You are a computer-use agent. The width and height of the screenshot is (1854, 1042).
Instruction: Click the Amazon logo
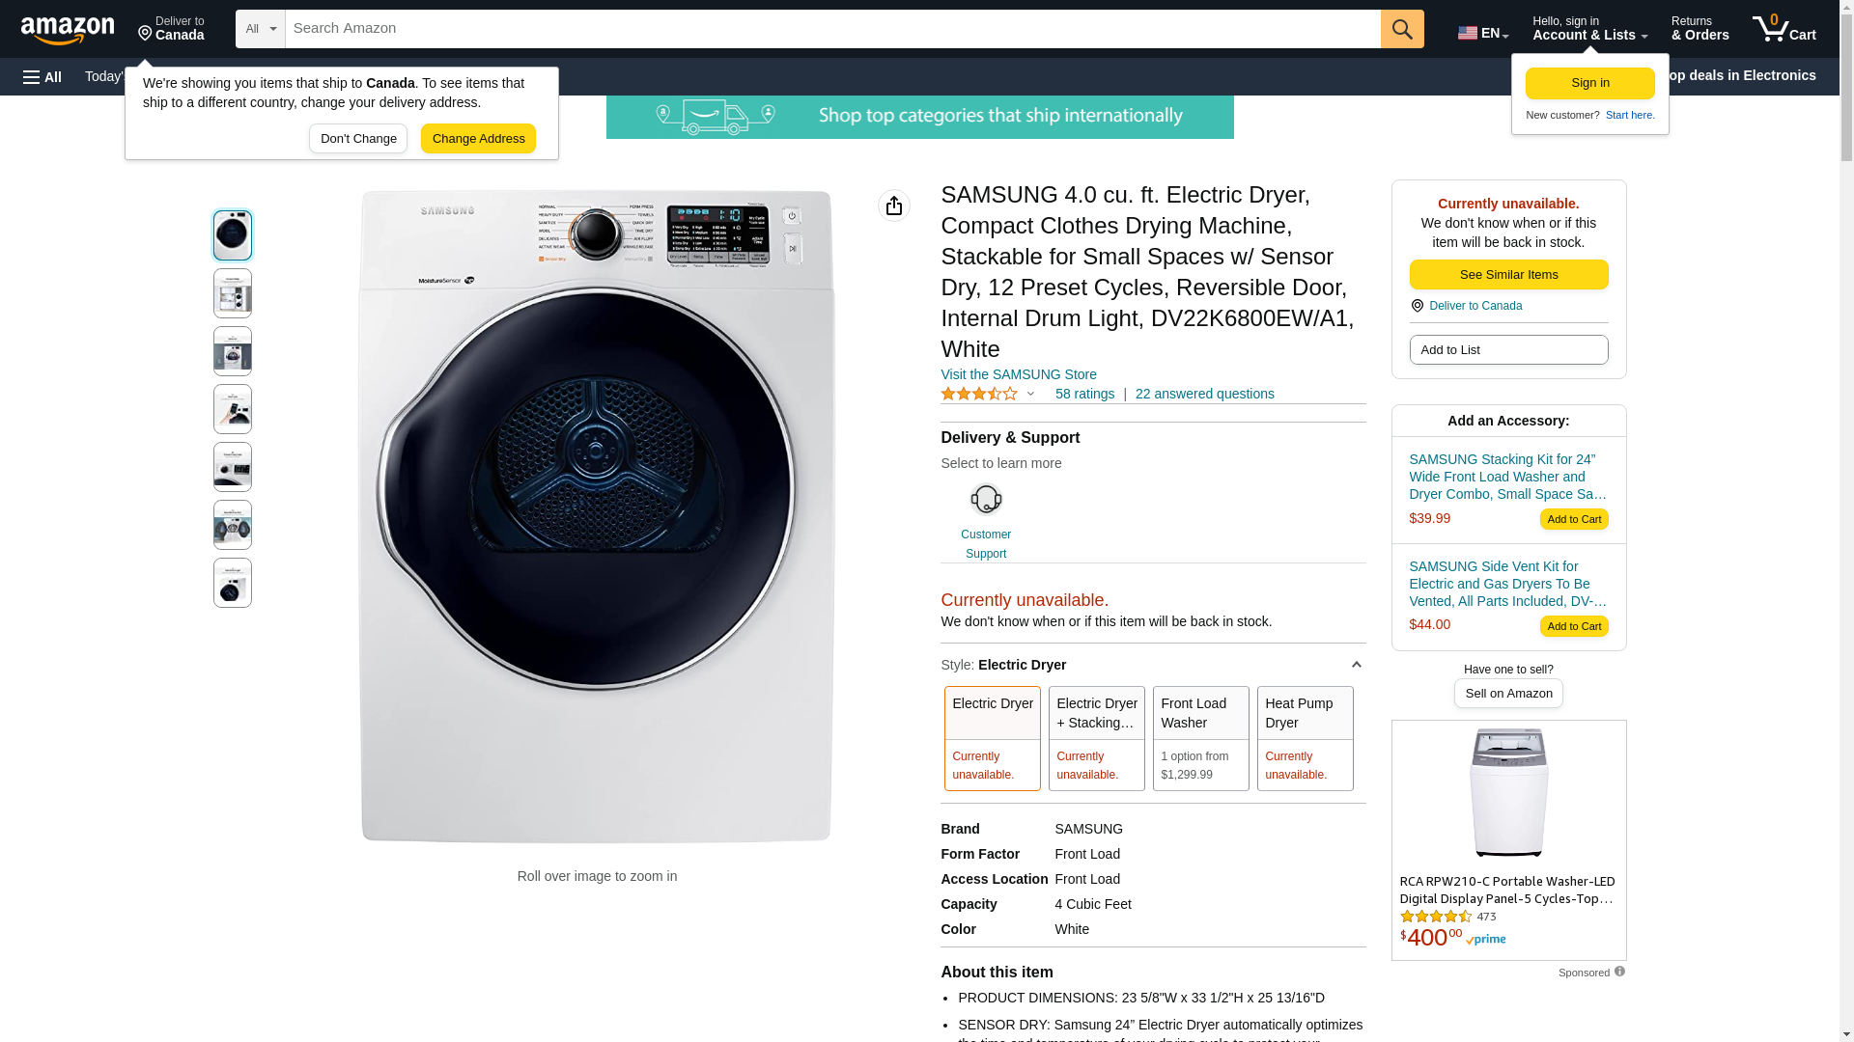tap(68, 30)
